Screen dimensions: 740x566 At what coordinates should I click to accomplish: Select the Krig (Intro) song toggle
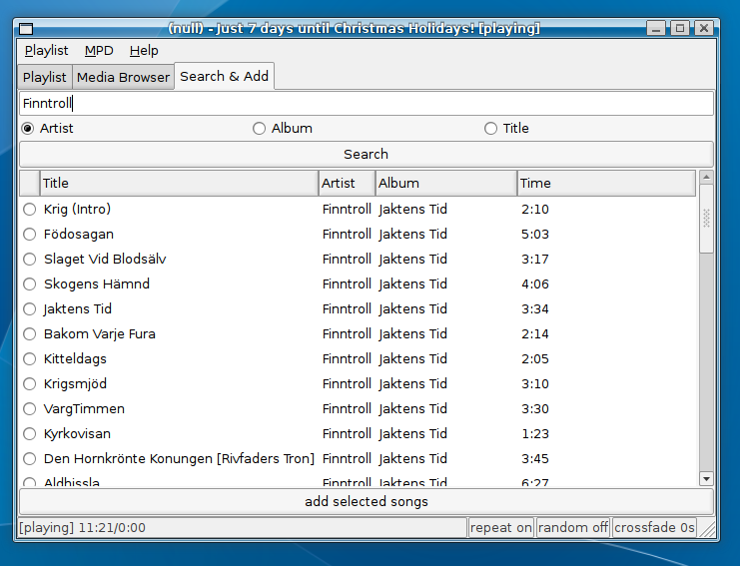tap(30, 209)
